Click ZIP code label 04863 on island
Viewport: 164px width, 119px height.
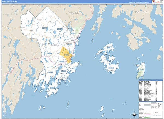[x=111, y=68]
